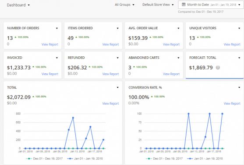Viewport: 244px width, 165px height.
Task: Open Conversion Rate widget menu arrow
Action: pyautogui.click(x=239, y=87)
